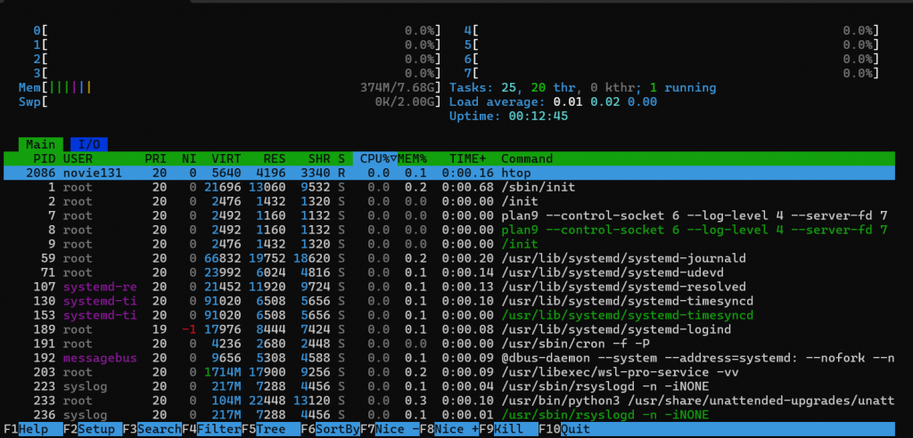Toggle F5 Tree view

pos(271,429)
